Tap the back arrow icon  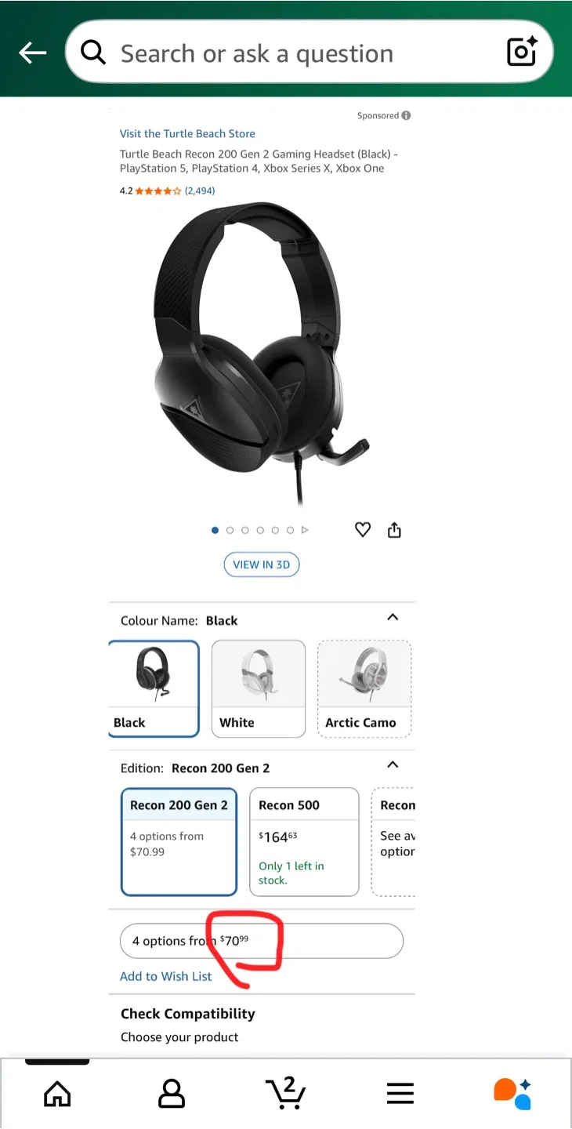pos(32,53)
